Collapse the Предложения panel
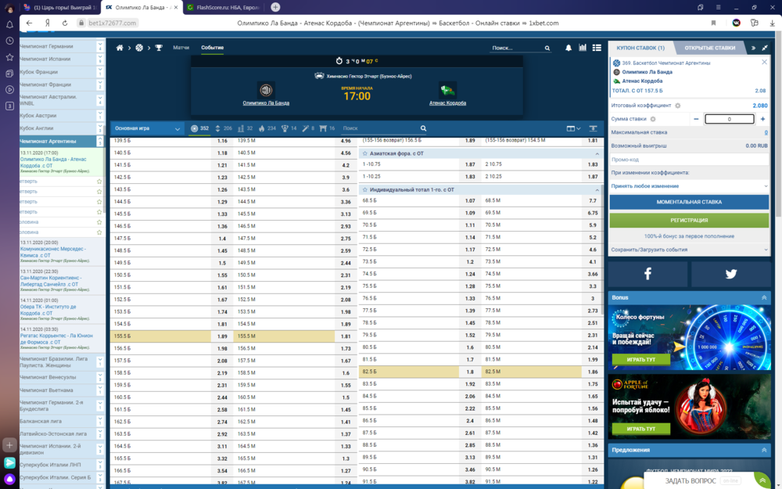Screen dimensions: 782x489 [x=764, y=450]
